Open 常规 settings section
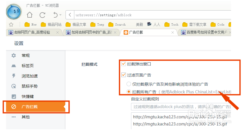 36,55
